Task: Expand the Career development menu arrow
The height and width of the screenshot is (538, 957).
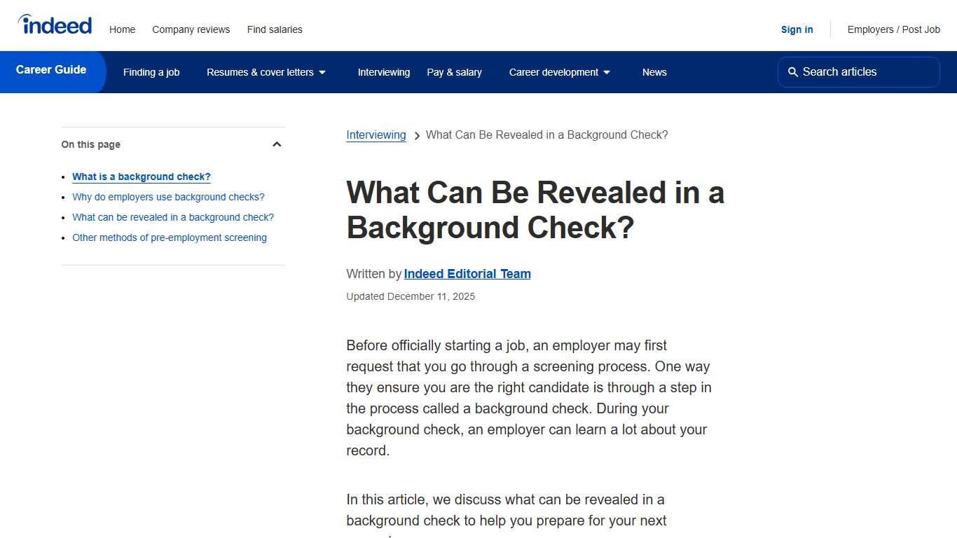Action: pos(607,71)
